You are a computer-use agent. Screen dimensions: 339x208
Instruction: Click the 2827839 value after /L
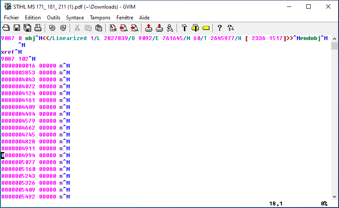116,38
